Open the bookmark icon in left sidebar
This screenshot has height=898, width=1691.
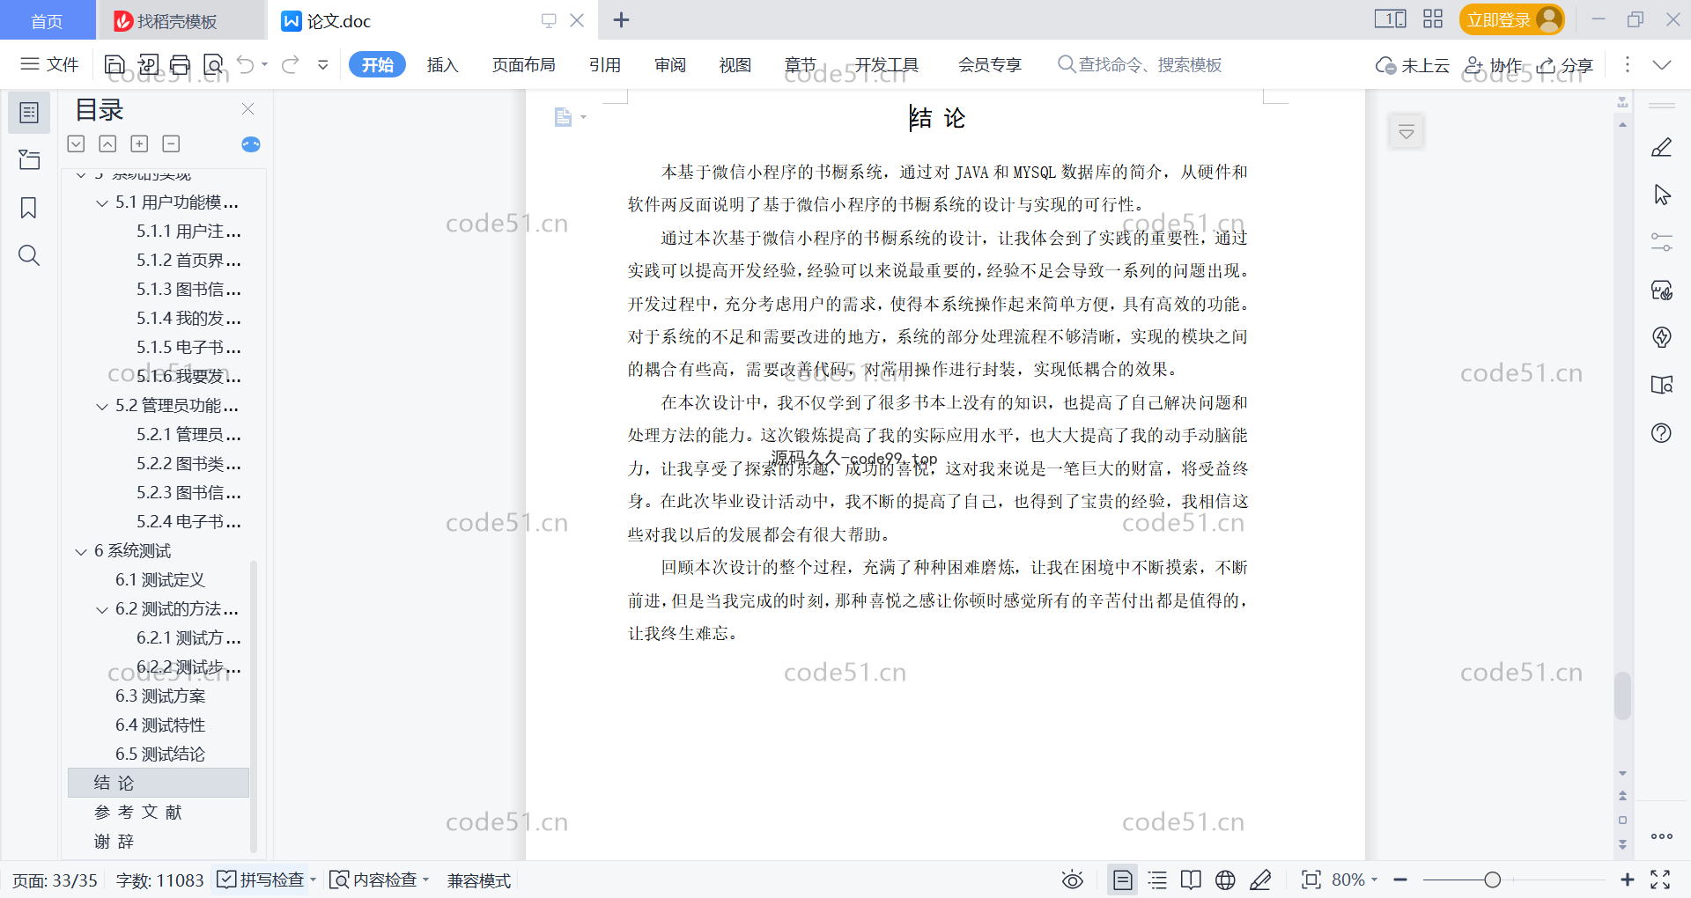[x=29, y=208]
